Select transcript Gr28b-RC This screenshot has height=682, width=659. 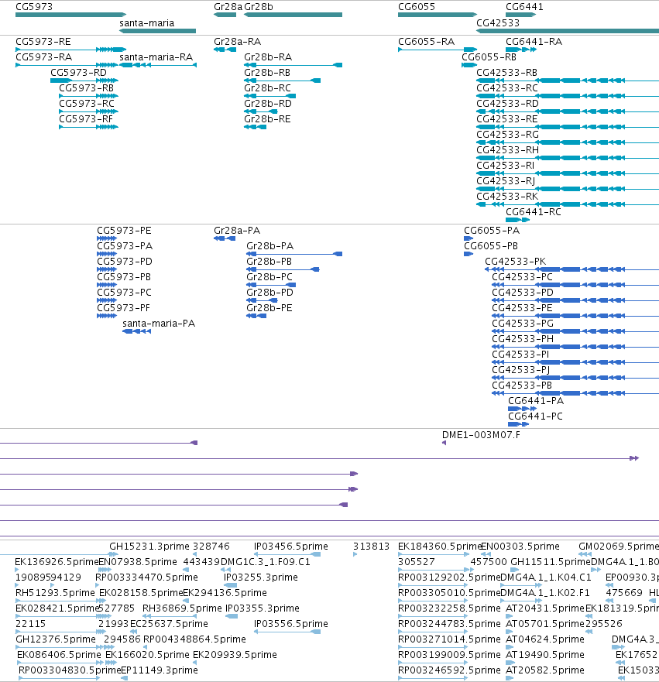pos(269,96)
